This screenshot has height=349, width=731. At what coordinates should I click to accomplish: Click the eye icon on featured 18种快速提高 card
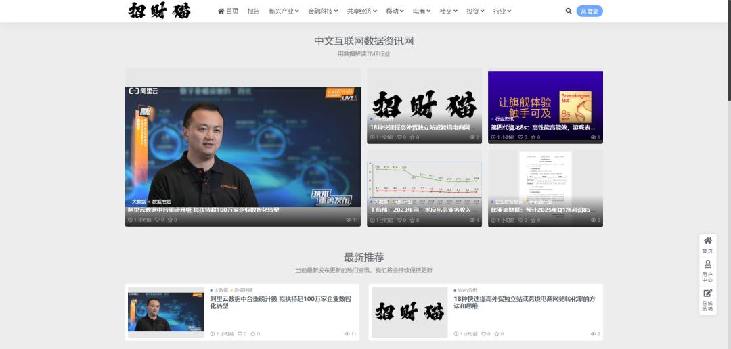pyautogui.click(x=474, y=137)
